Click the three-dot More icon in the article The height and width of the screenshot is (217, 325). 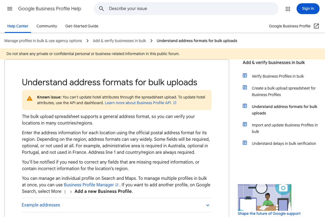(65, 192)
